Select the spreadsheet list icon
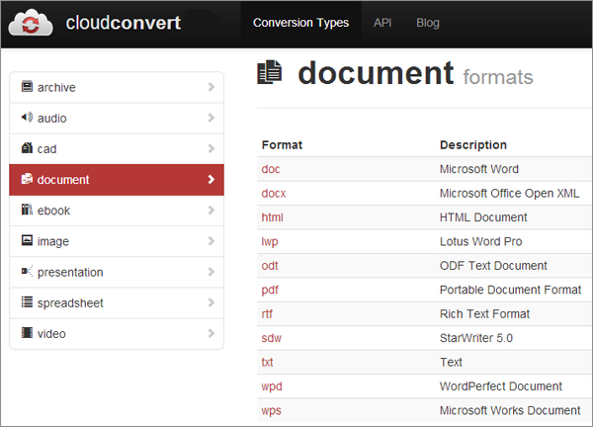 (27, 302)
